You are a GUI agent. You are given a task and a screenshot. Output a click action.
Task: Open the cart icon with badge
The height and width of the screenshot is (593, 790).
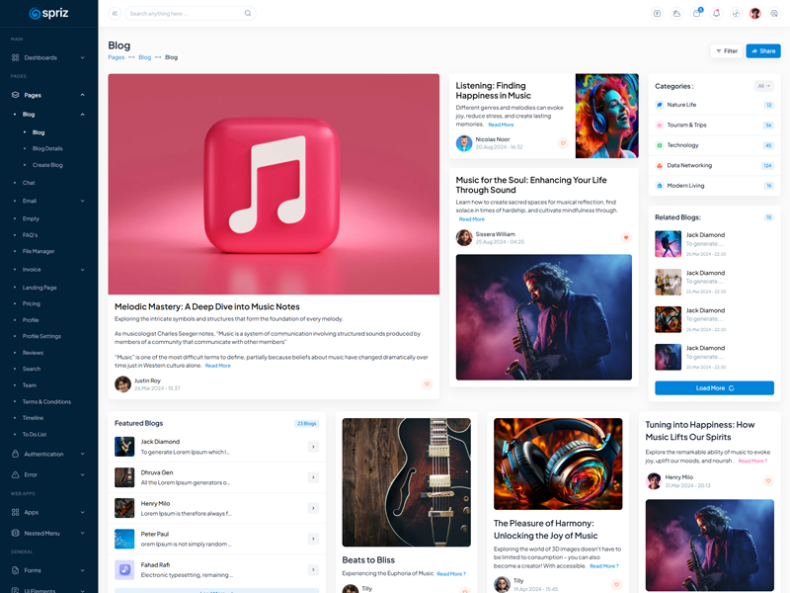pyautogui.click(x=696, y=14)
